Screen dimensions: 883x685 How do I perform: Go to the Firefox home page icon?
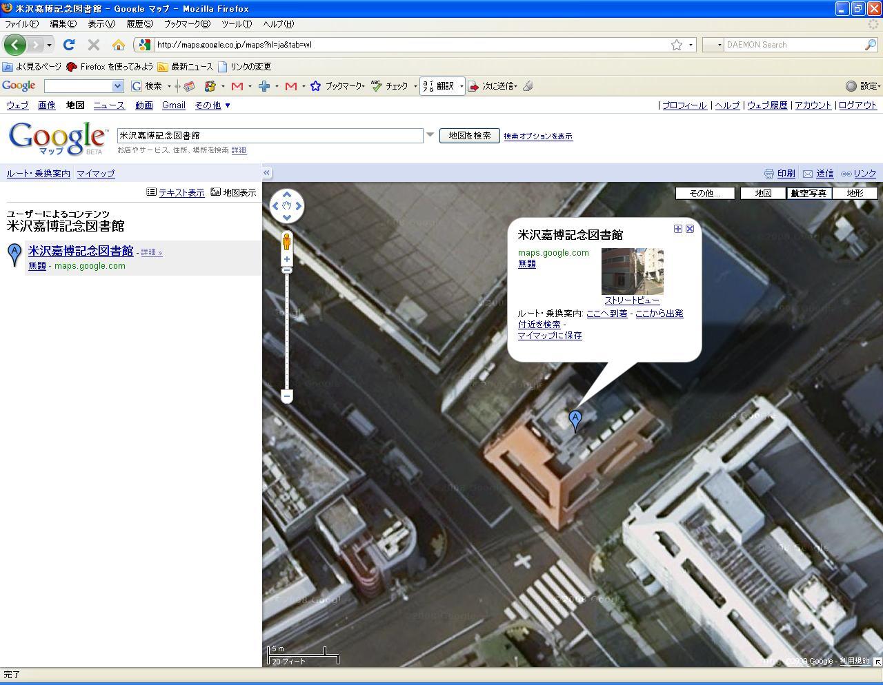point(119,45)
